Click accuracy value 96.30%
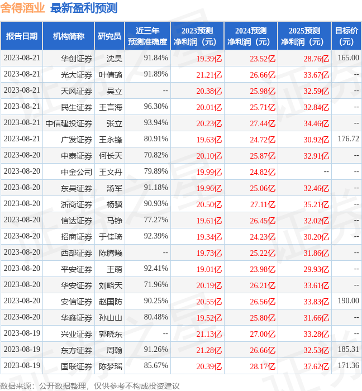 pos(156,107)
